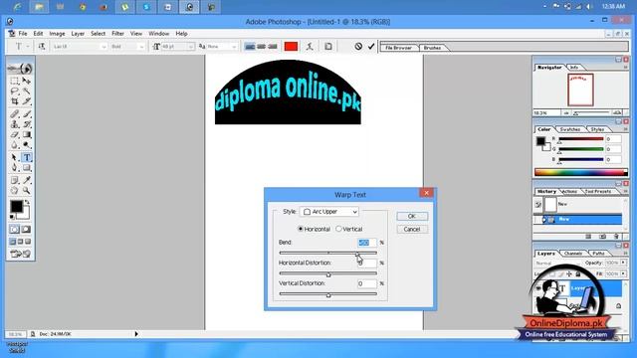Click the Horizontal Distortion slider handle

(328, 274)
